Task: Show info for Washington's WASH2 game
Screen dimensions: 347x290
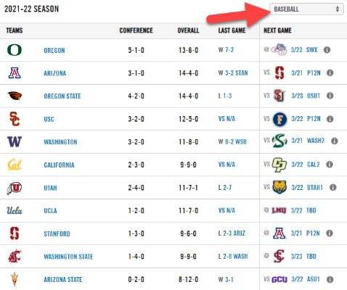Action: point(335,141)
